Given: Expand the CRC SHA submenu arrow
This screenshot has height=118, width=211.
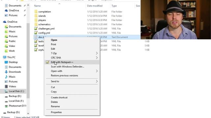Looking at the screenshot, I should 97,58.
